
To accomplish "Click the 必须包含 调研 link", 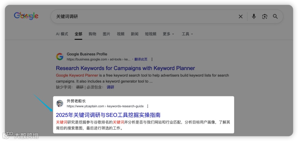I will [110, 87].
